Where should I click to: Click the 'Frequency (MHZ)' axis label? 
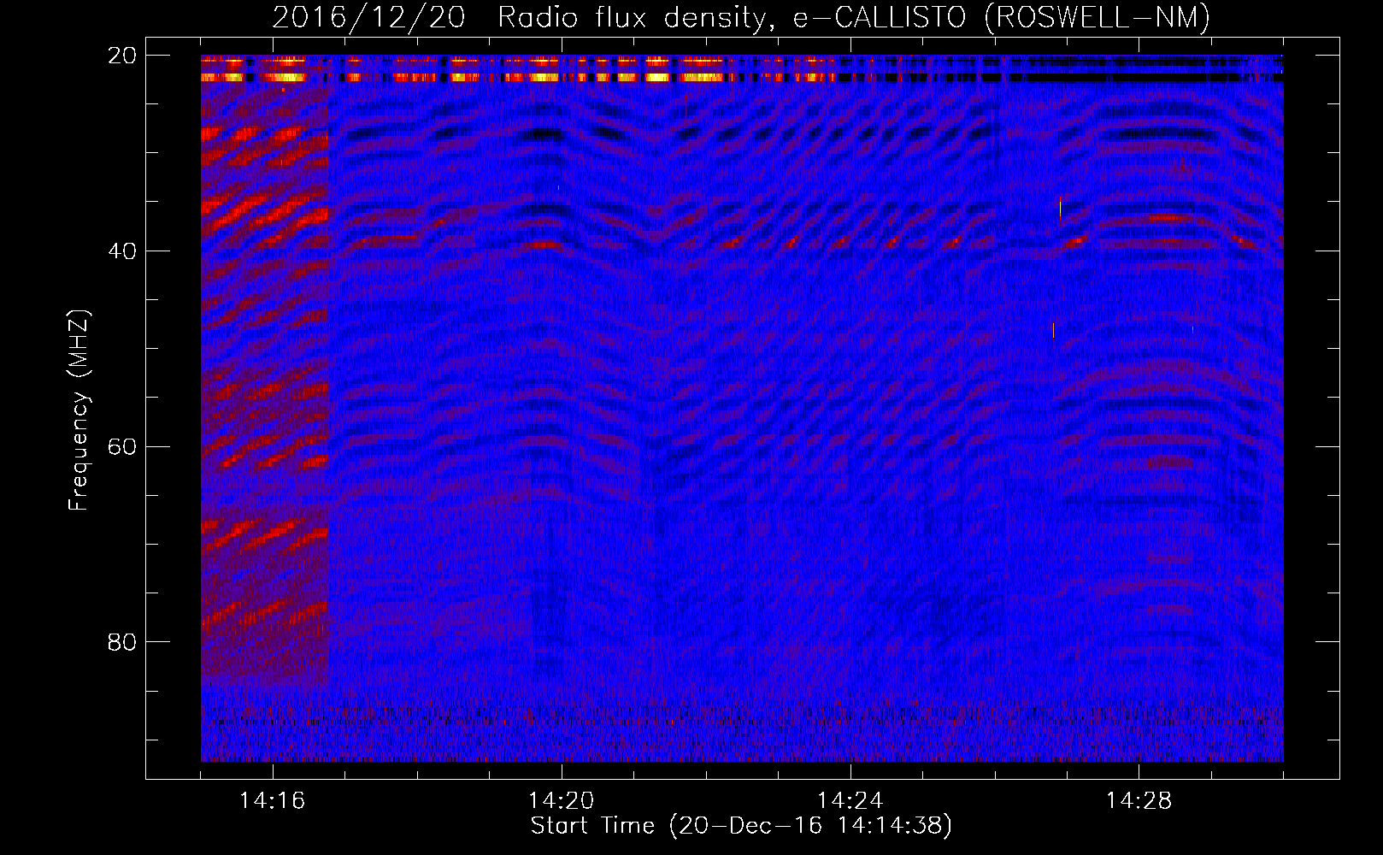click(x=79, y=410)
